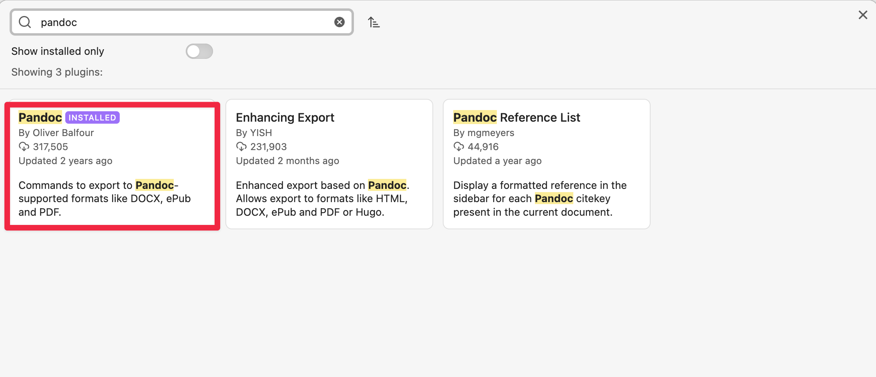The image size is (876, 377).
Task: Click the 231,903 download count
Action: (x=269, y=147)
